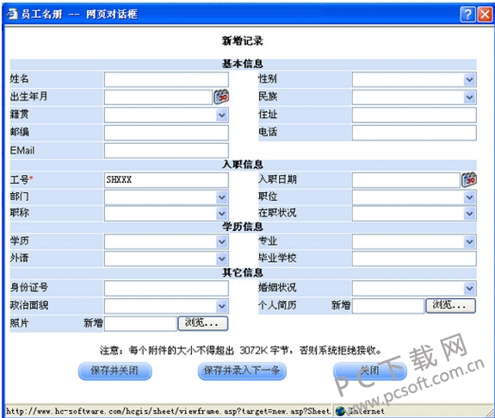The height and width of the screenshot is (418, 495).
Task: Expand the 性别 dropdown
Action: (470, 79)
